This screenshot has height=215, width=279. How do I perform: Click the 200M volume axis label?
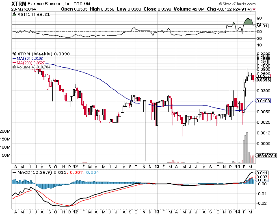[x=5, y=132]
